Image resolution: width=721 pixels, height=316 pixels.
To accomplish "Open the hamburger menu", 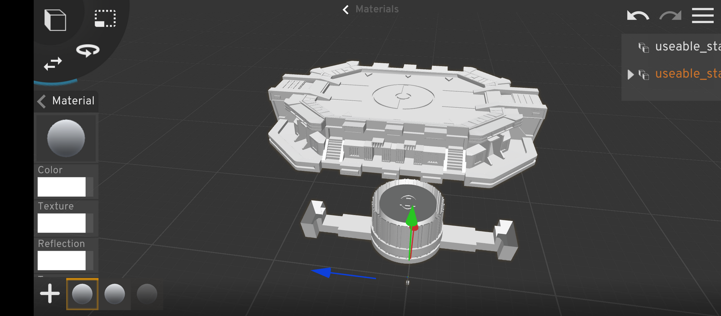I will pyautogui.click(x=702, y=16).
